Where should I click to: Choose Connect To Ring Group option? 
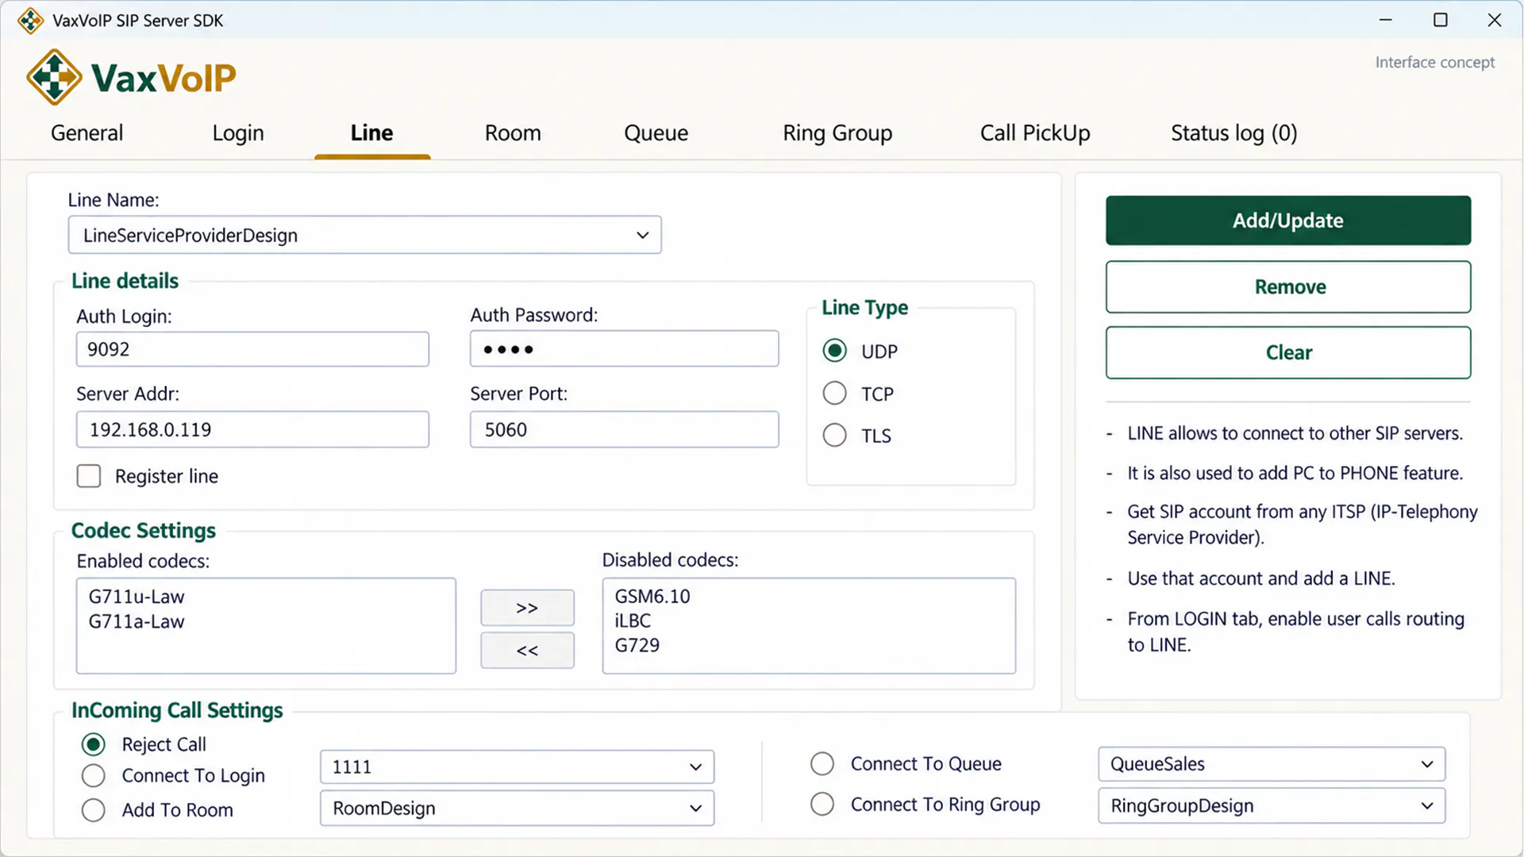coord(822,804)
